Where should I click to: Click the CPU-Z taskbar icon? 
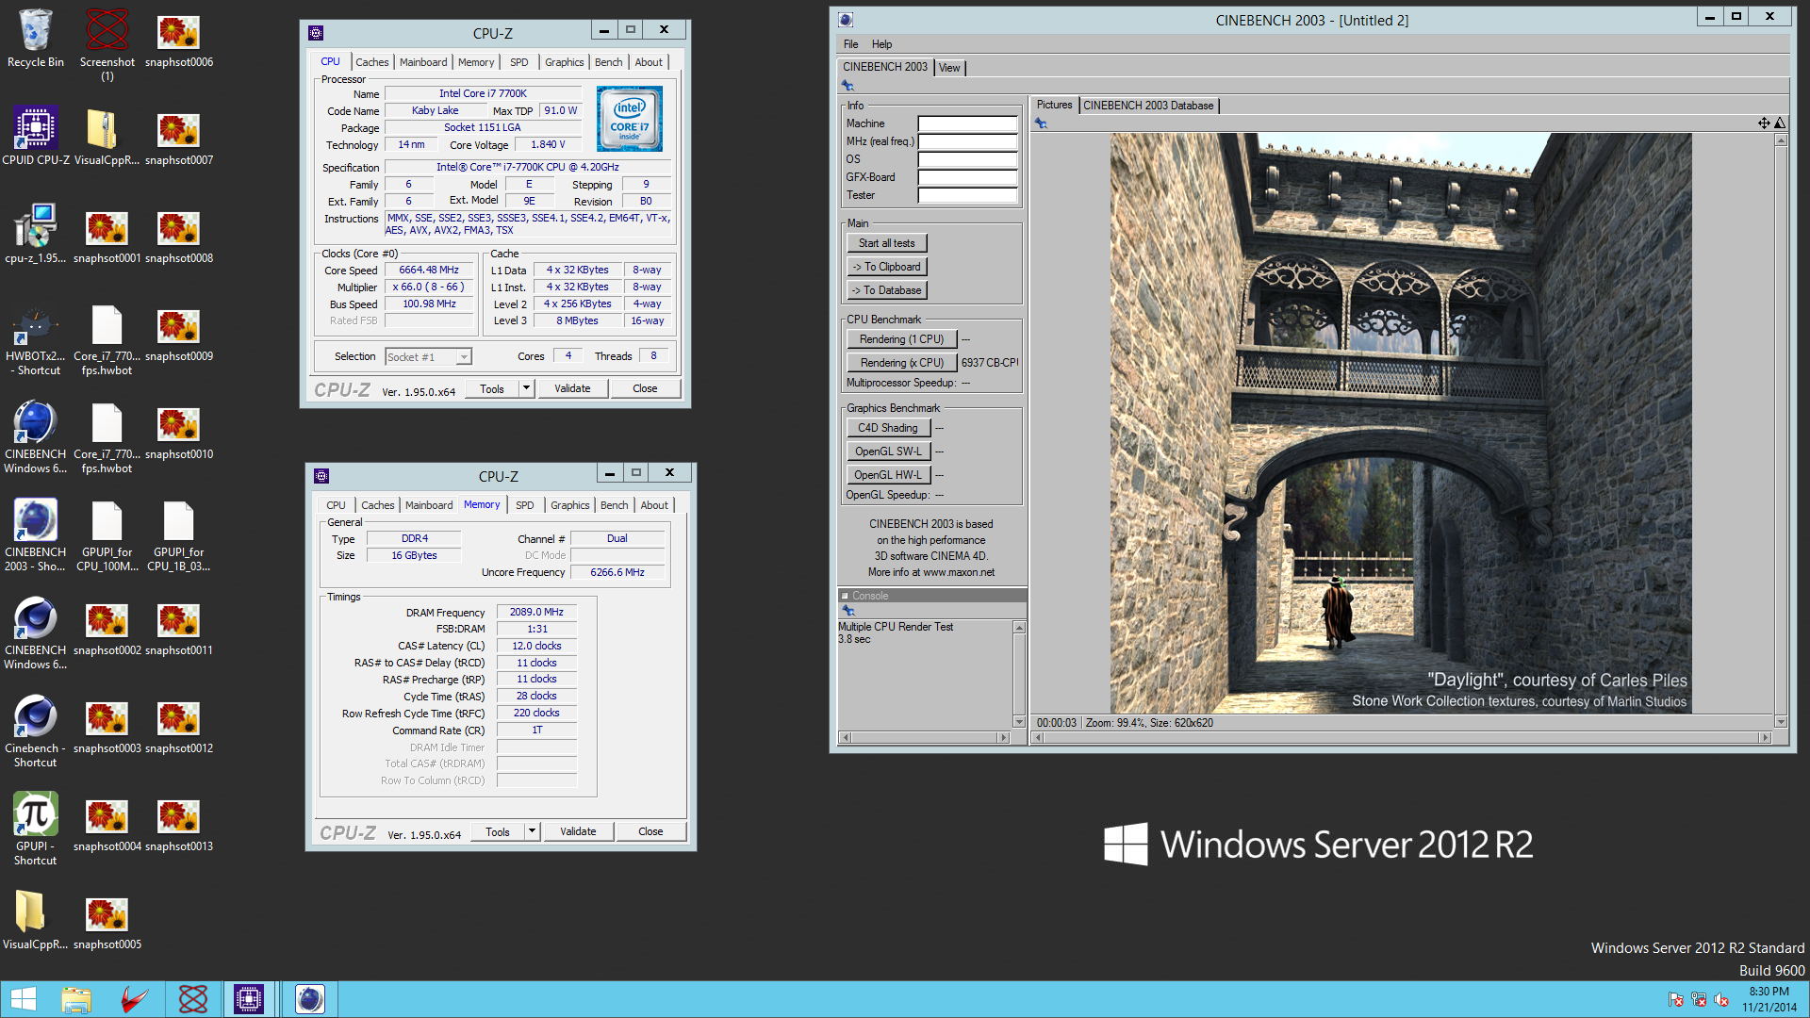(x=249, y=999)
